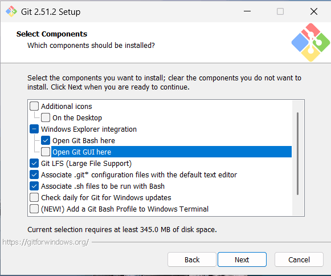This screenshot has width=331, height=276.
Task: Click the disk space requirement text
Action: coord(122,229)
